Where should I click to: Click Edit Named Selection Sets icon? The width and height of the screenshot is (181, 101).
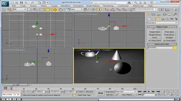click(x=132, y=10)
